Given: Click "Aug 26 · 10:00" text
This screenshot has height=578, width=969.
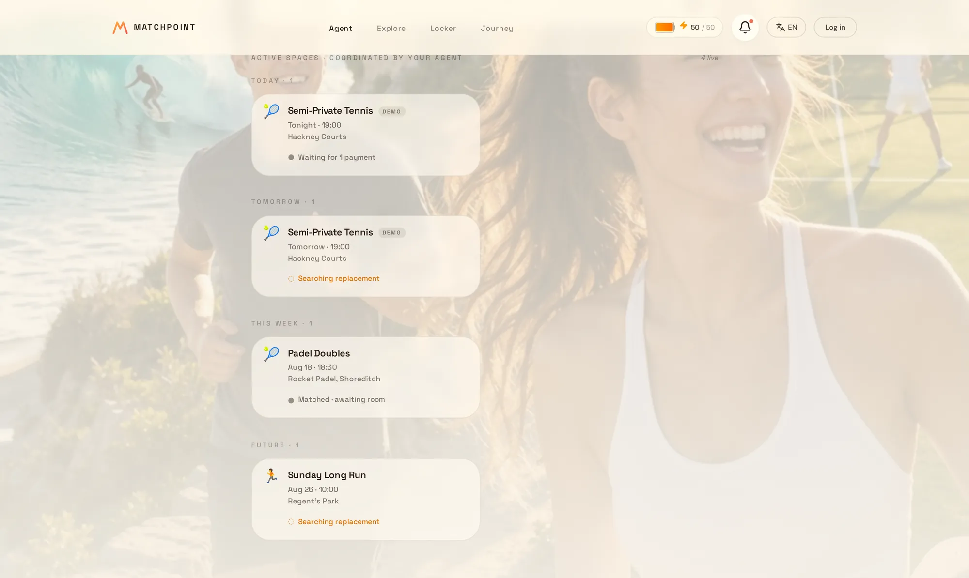Looking at the screenshot, I should [x=313, y=489].
